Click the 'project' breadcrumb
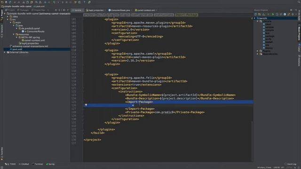 pyautogui.click(x=89, y=15)
